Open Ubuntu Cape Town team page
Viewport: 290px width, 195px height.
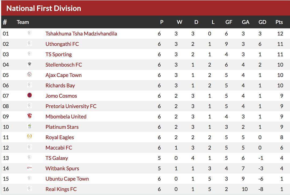tap(67, 179)
